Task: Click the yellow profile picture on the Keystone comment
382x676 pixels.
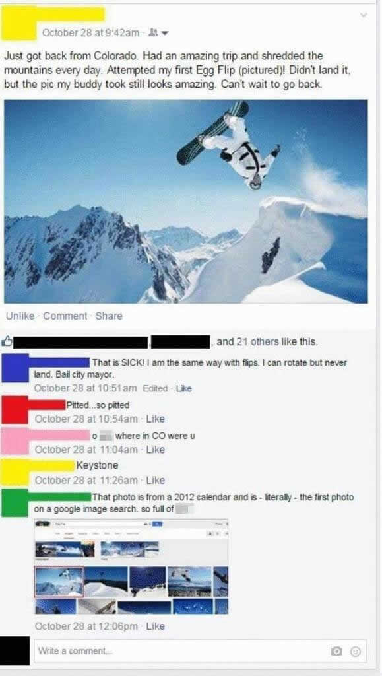Action: (15, 473)
